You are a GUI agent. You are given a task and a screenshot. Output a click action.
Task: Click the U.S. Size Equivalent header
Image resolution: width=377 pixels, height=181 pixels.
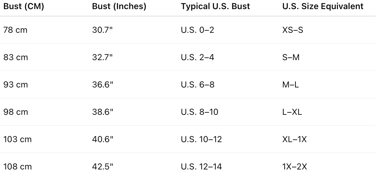pos(323,6)
